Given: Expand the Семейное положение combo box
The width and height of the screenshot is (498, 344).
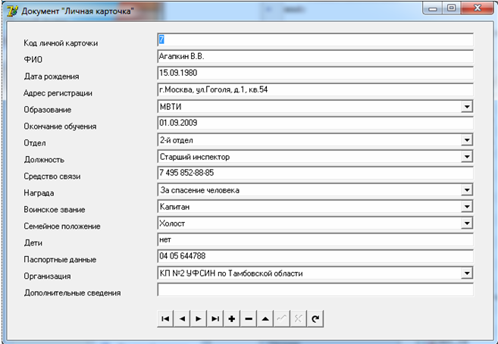Looking at the screenshot, I should click(x=467, y=224).
